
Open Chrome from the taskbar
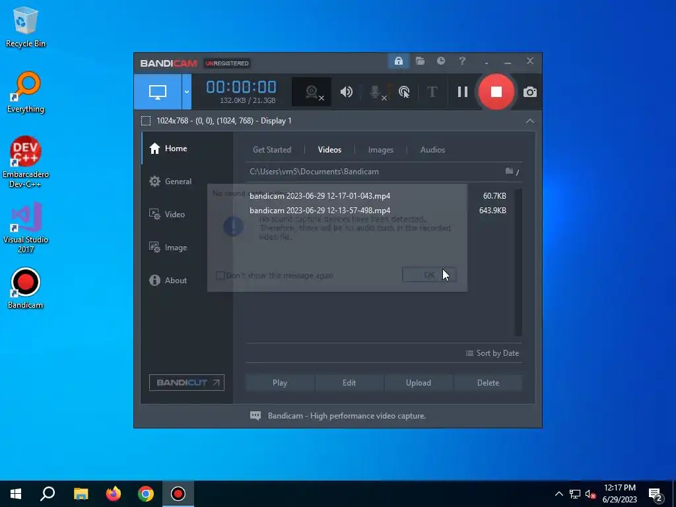tap(146, 494)
